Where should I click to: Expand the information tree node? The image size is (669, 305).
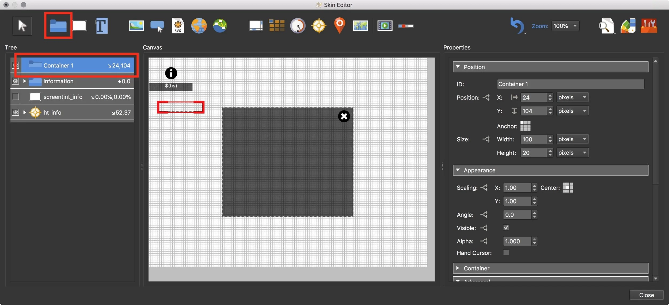[25, 81]
